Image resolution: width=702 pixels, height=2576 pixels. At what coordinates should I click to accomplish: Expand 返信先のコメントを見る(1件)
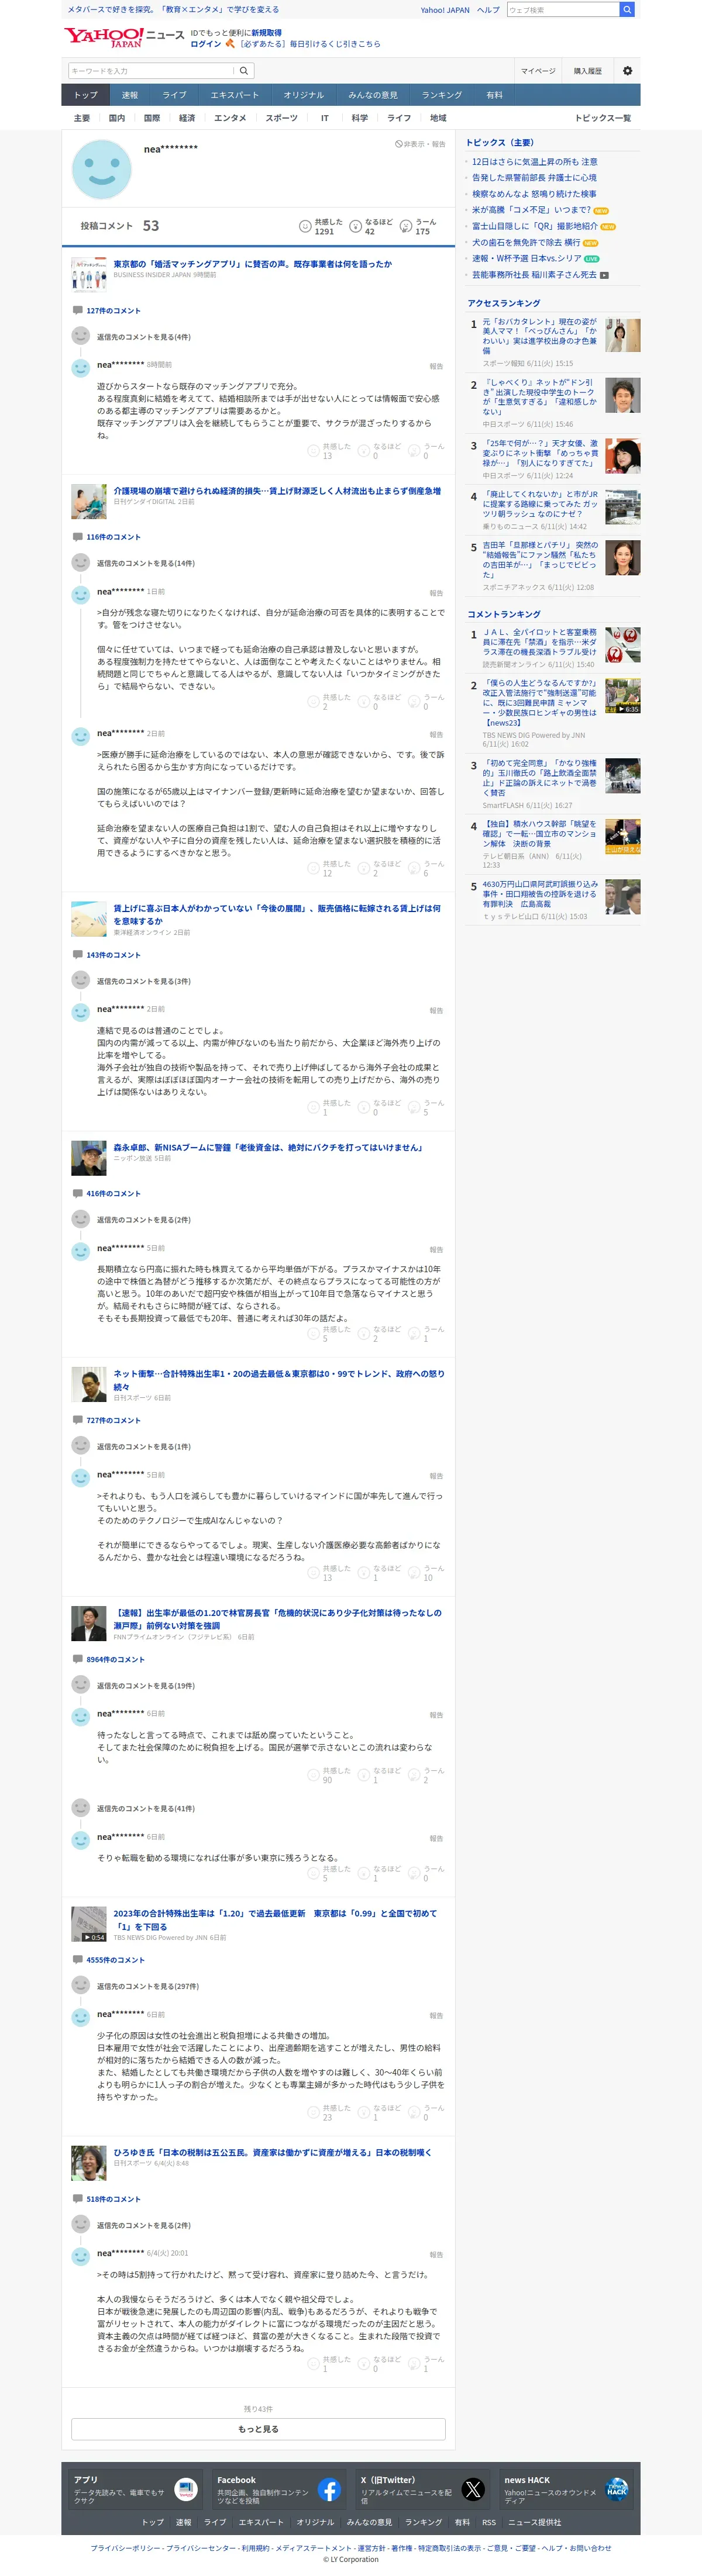pyautogui.click(x=143, y=1446)
